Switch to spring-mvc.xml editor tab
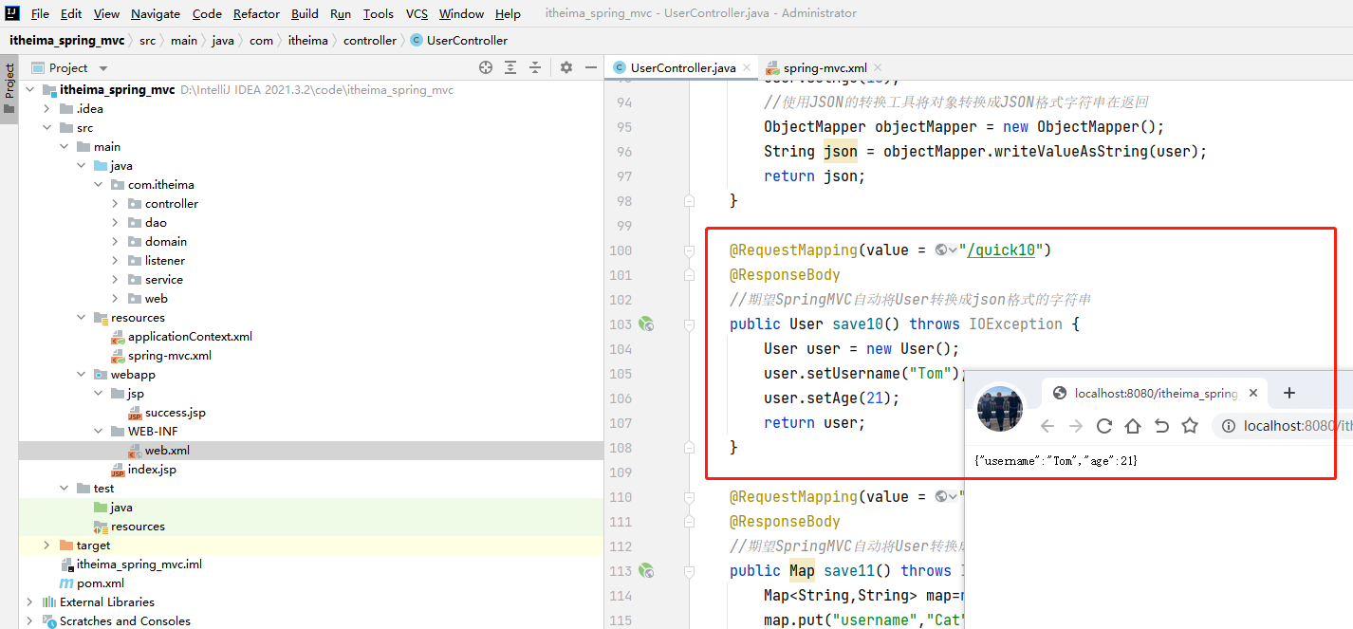 point(825,67)
